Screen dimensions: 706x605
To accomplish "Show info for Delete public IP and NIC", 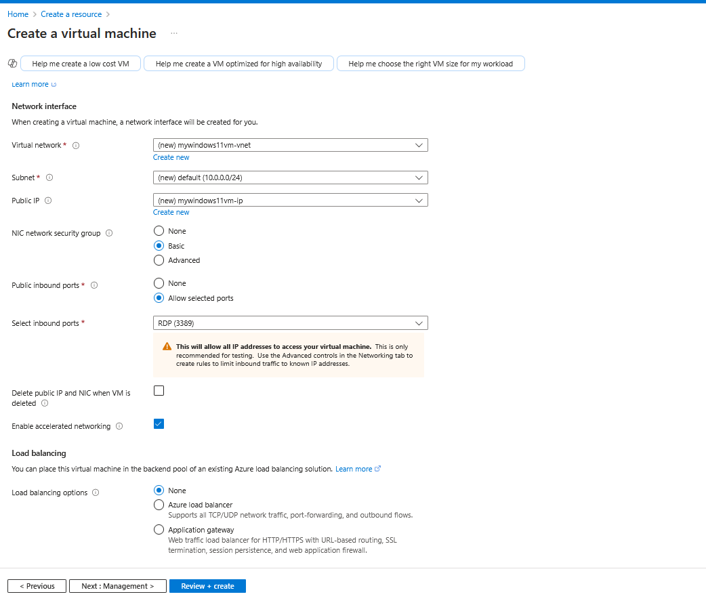I will tap(45, 403).
